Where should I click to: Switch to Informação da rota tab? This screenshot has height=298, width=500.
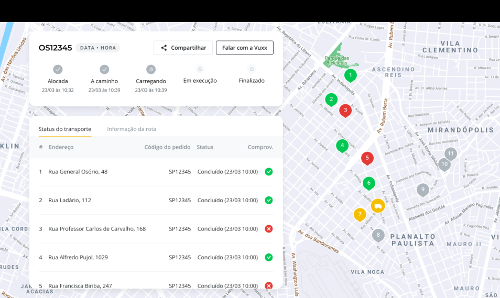[132, 129]
